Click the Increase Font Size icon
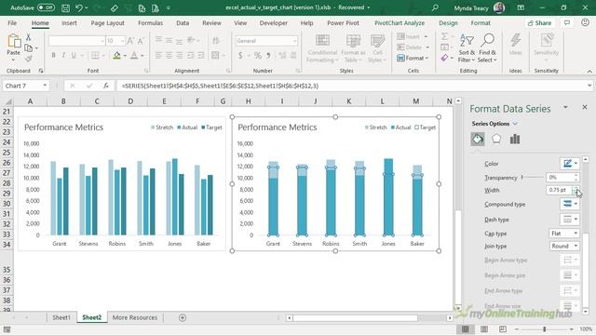596x335 pixels. click(130, 41)
